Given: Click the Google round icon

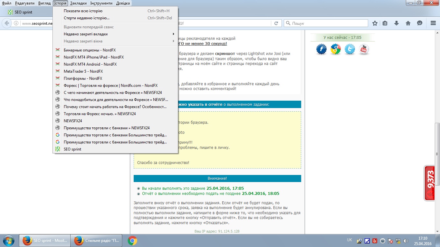Looking at the screenshot, I should [336, 49].
